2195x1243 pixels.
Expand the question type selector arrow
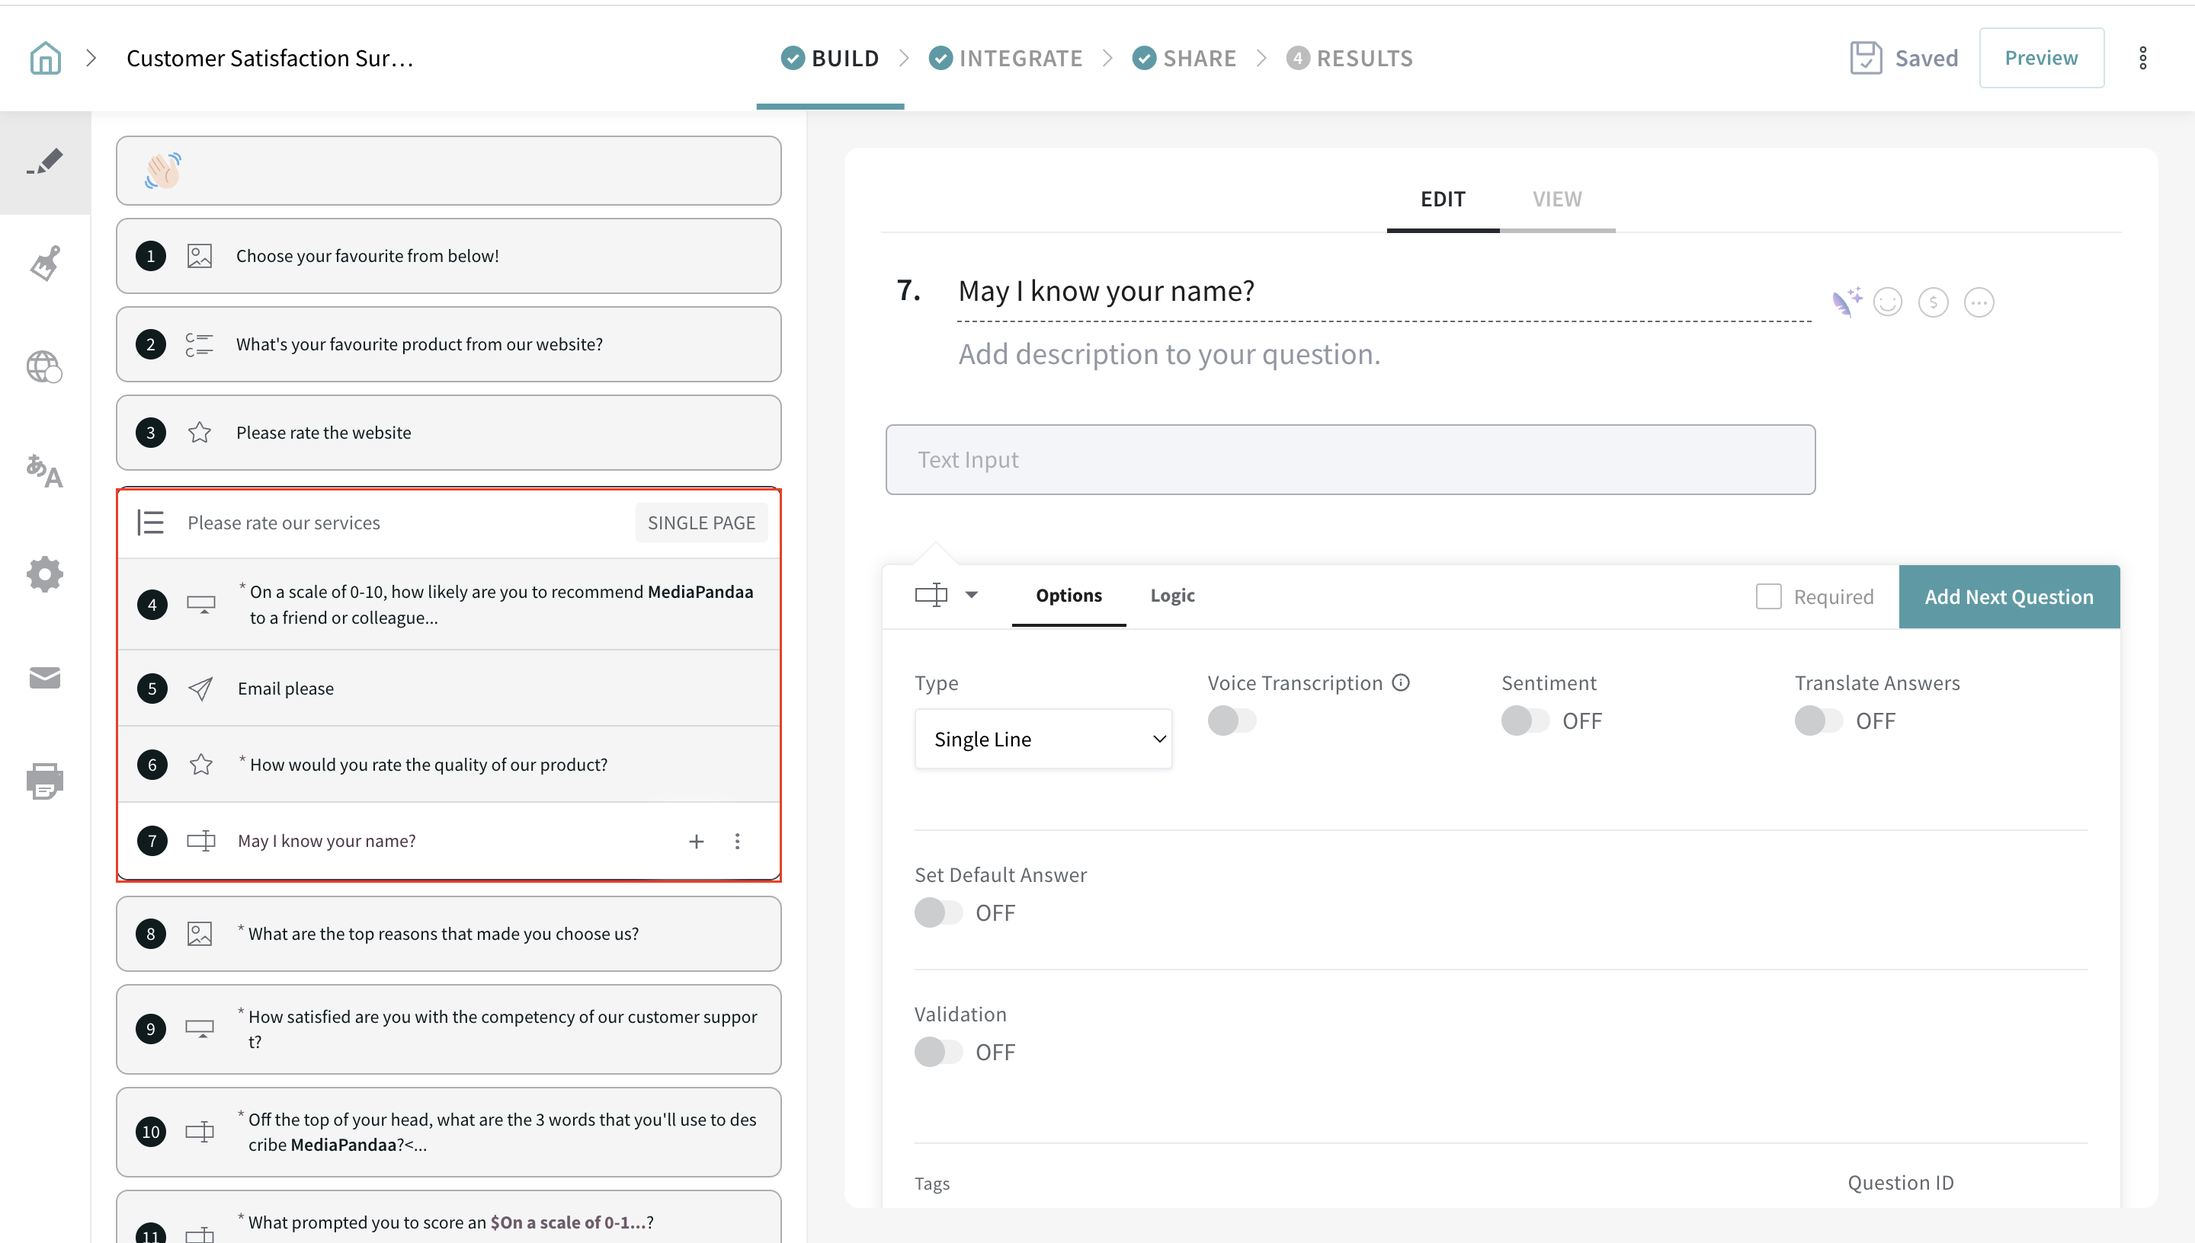tap(971, 595)
